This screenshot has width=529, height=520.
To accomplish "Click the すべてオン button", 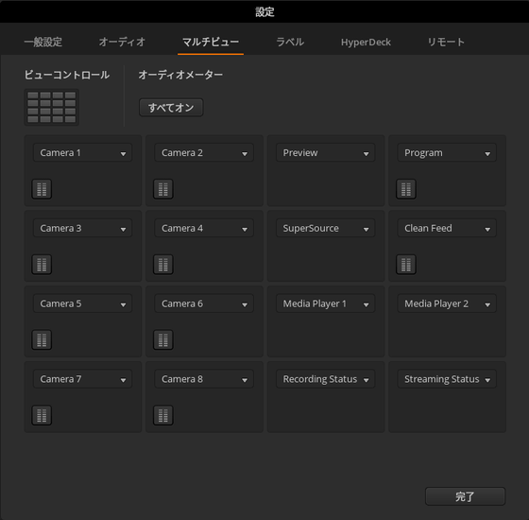I will click(x=171, y=108).
